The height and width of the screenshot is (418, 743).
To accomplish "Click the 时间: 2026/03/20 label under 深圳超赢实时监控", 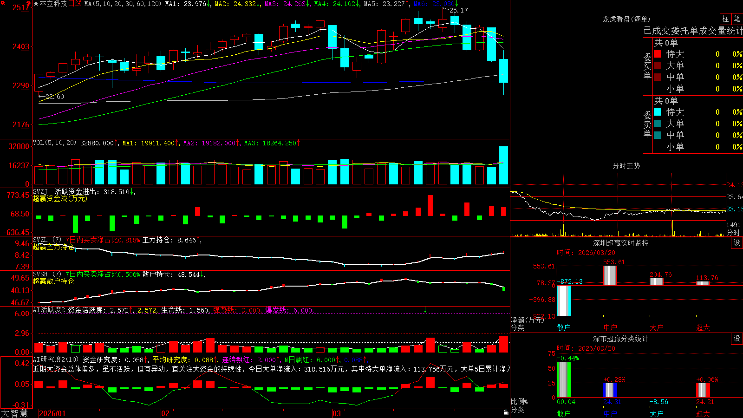I will 586,253.
